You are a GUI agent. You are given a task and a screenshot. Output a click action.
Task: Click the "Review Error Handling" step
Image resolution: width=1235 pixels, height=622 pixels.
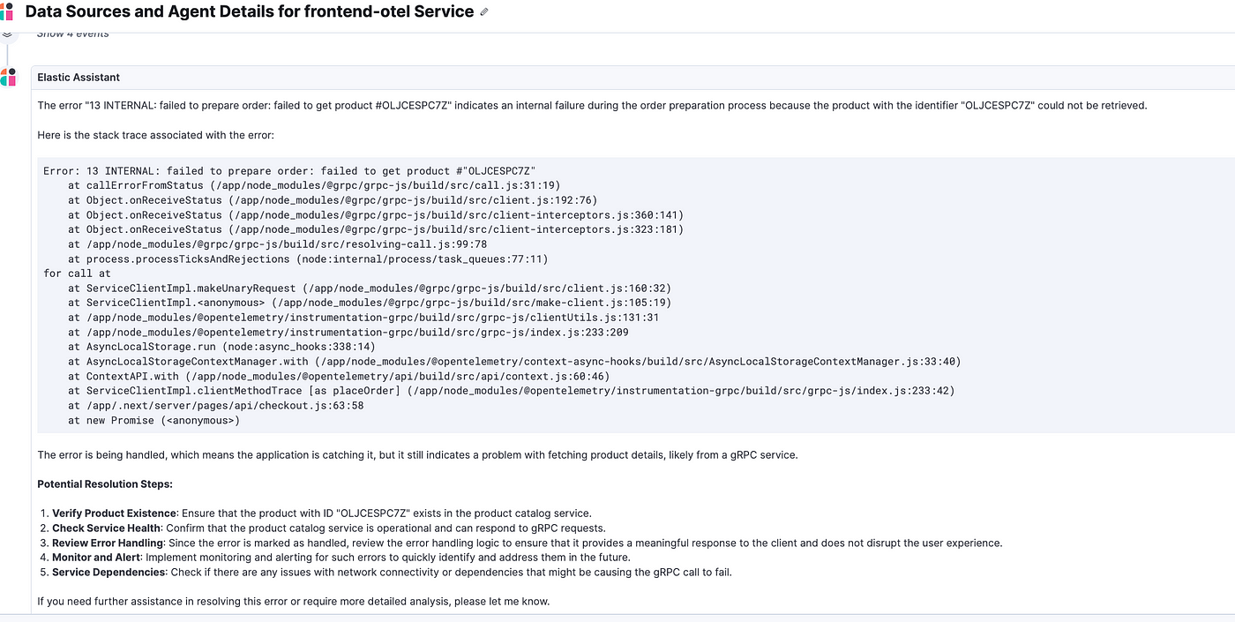[108, 543]
